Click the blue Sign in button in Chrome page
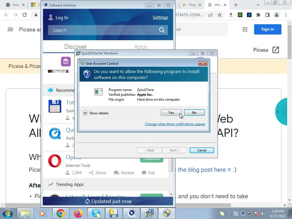This screenshot has width=292, height=219. (x=267, y=29)
